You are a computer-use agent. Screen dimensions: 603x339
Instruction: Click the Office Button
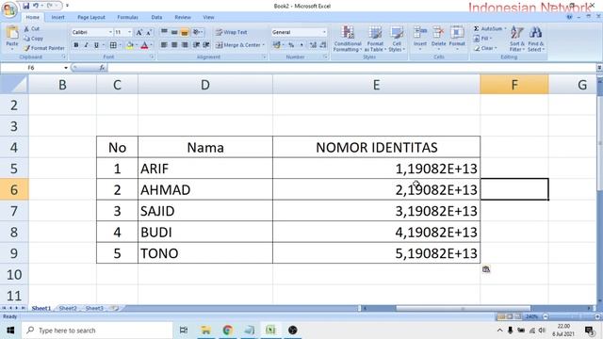9,9
